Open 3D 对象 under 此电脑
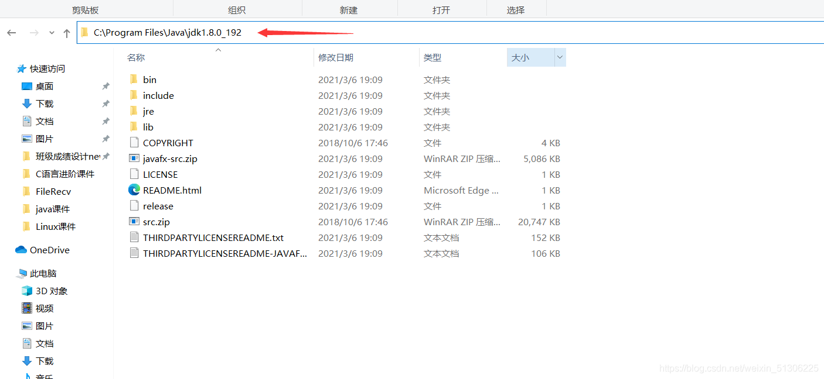Screen dimensions: 824x379 click(x=52, y=291)
